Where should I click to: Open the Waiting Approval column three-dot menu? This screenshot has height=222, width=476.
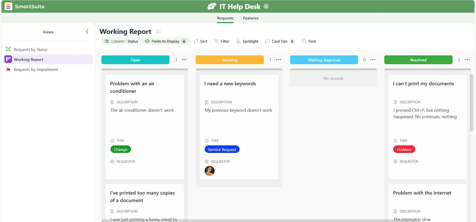click(x=373, y=60)
